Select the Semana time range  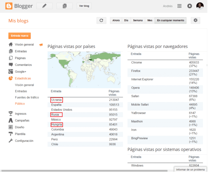(138, 21)
